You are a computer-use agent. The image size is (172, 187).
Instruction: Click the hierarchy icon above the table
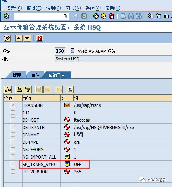pyautogui.click(x=8, y=89)
